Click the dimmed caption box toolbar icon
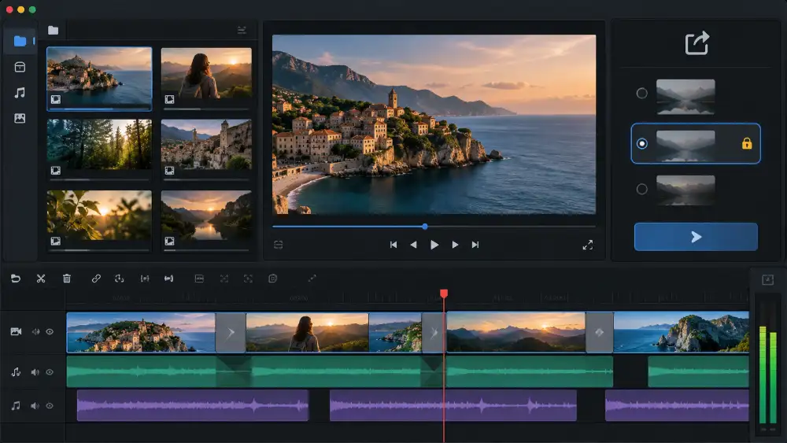 (x=199, y=279)
